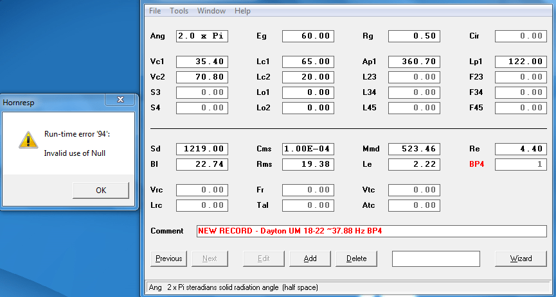Select the Cms field with 1.00E-04
Image resolution: width=556 pixels, height=297 pixels.
(x=308, y=149)
